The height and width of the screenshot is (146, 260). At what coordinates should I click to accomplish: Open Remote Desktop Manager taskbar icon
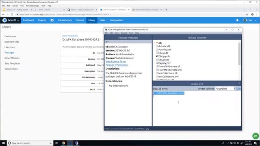click(77, 143)
